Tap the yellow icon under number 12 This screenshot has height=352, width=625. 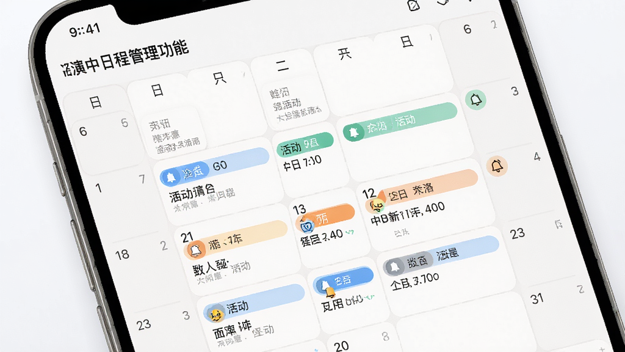[x=377, y=205]
